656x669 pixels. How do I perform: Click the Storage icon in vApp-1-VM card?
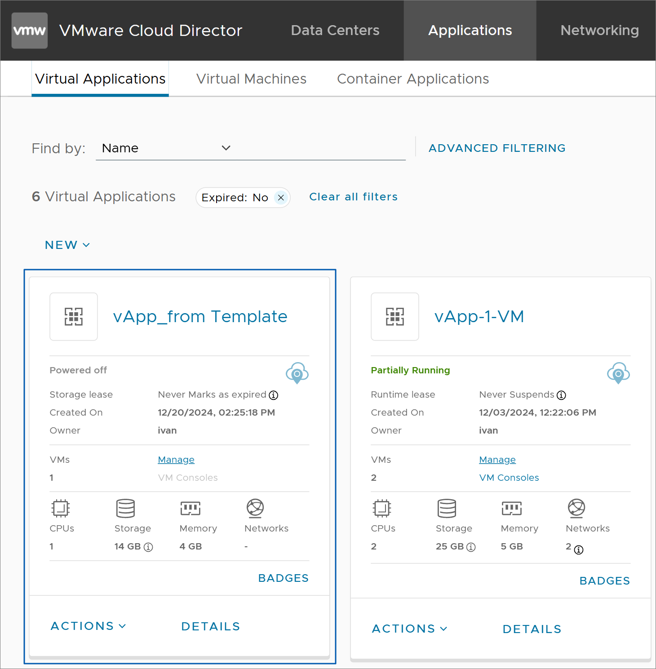coord(447,509)
